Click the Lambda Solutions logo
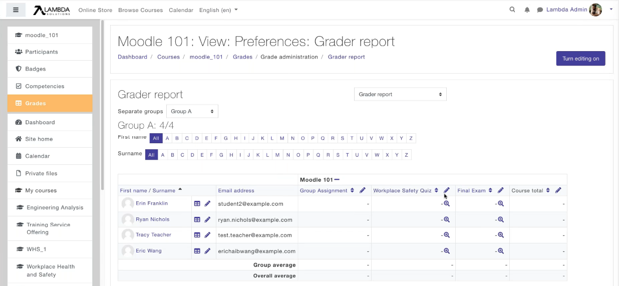 52,10
